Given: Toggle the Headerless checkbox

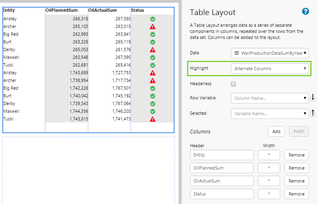Looking at the screenshot, I should (233, 84).
